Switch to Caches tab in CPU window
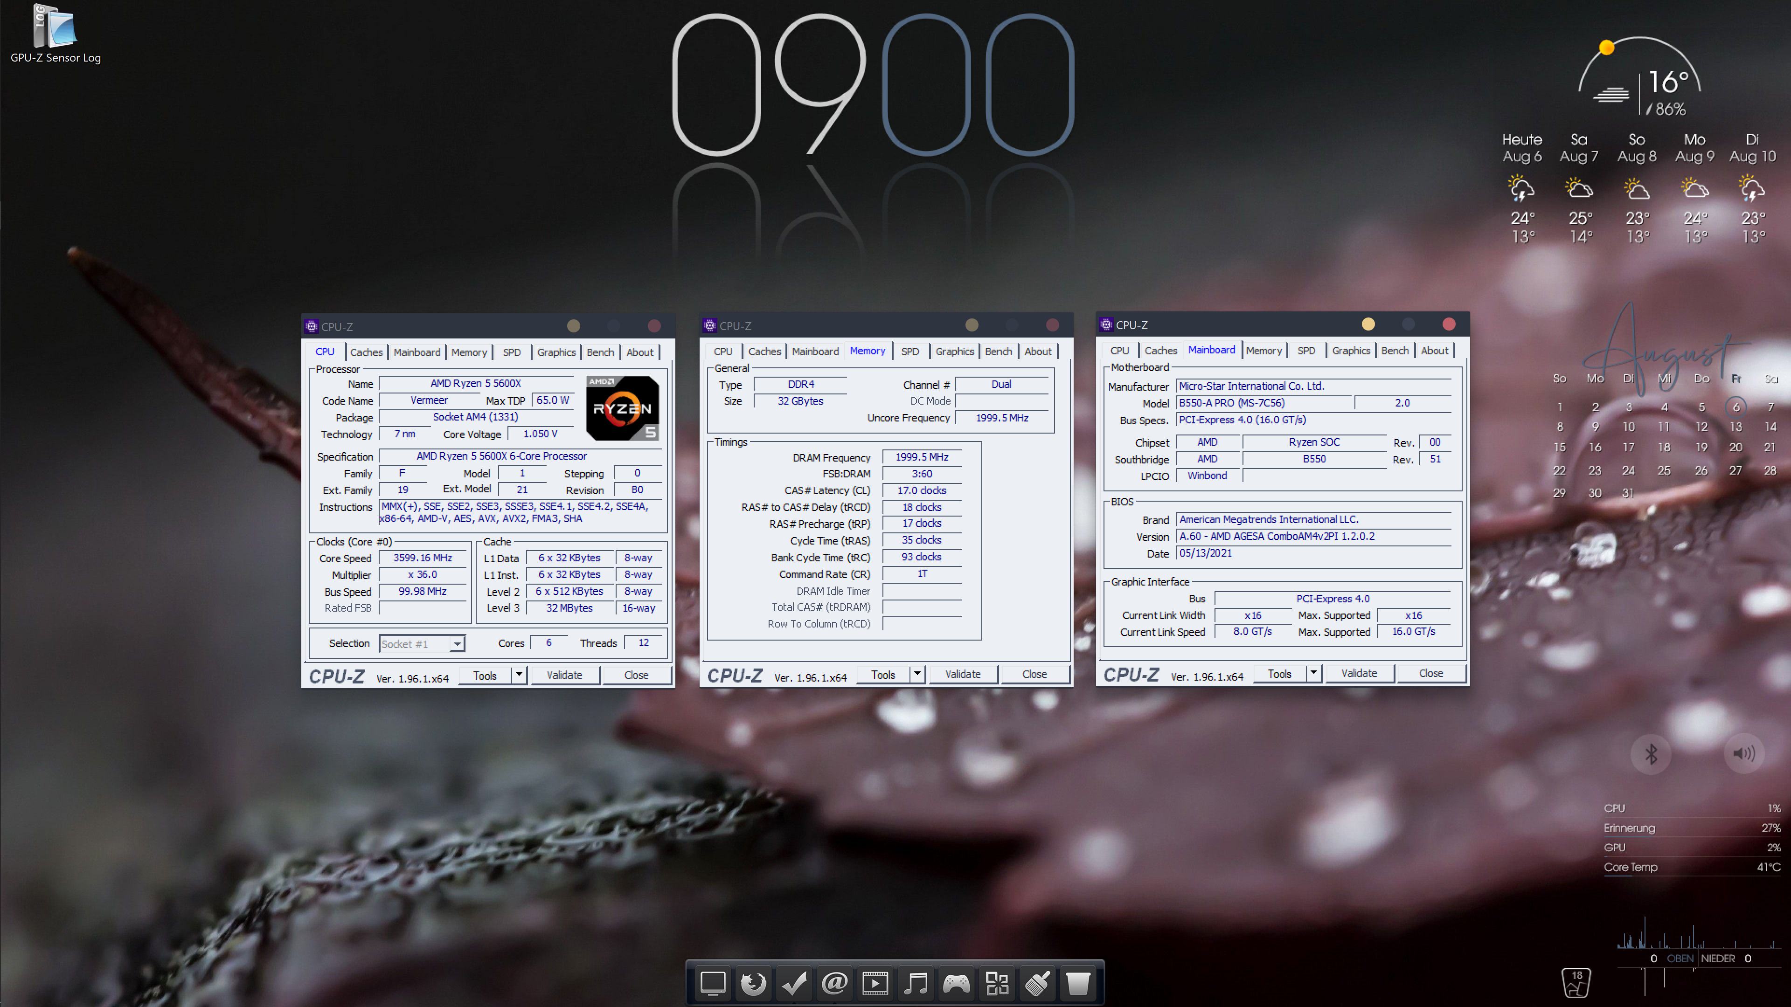This screenshot has width=1791, height=1007. [367, 352]
